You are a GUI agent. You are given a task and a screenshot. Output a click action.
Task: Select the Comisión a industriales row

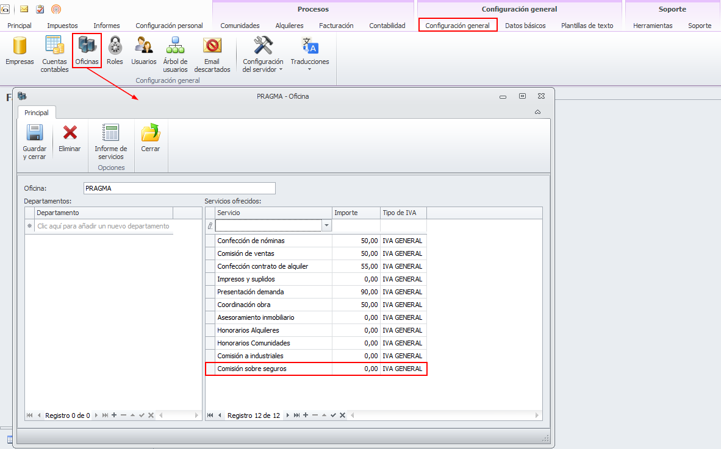pyautogui.click(x=316, y=356)
